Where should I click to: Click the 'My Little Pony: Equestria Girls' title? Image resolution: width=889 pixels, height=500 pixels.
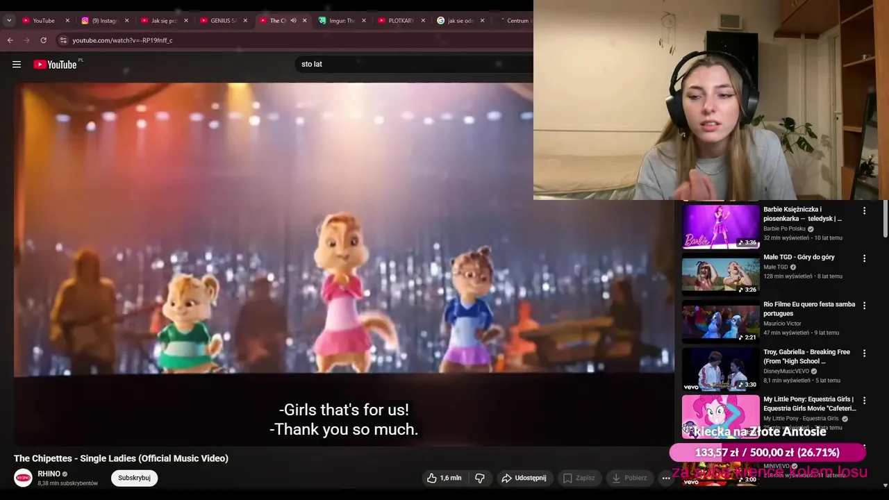pyautogui.click(x=809, y=403)
